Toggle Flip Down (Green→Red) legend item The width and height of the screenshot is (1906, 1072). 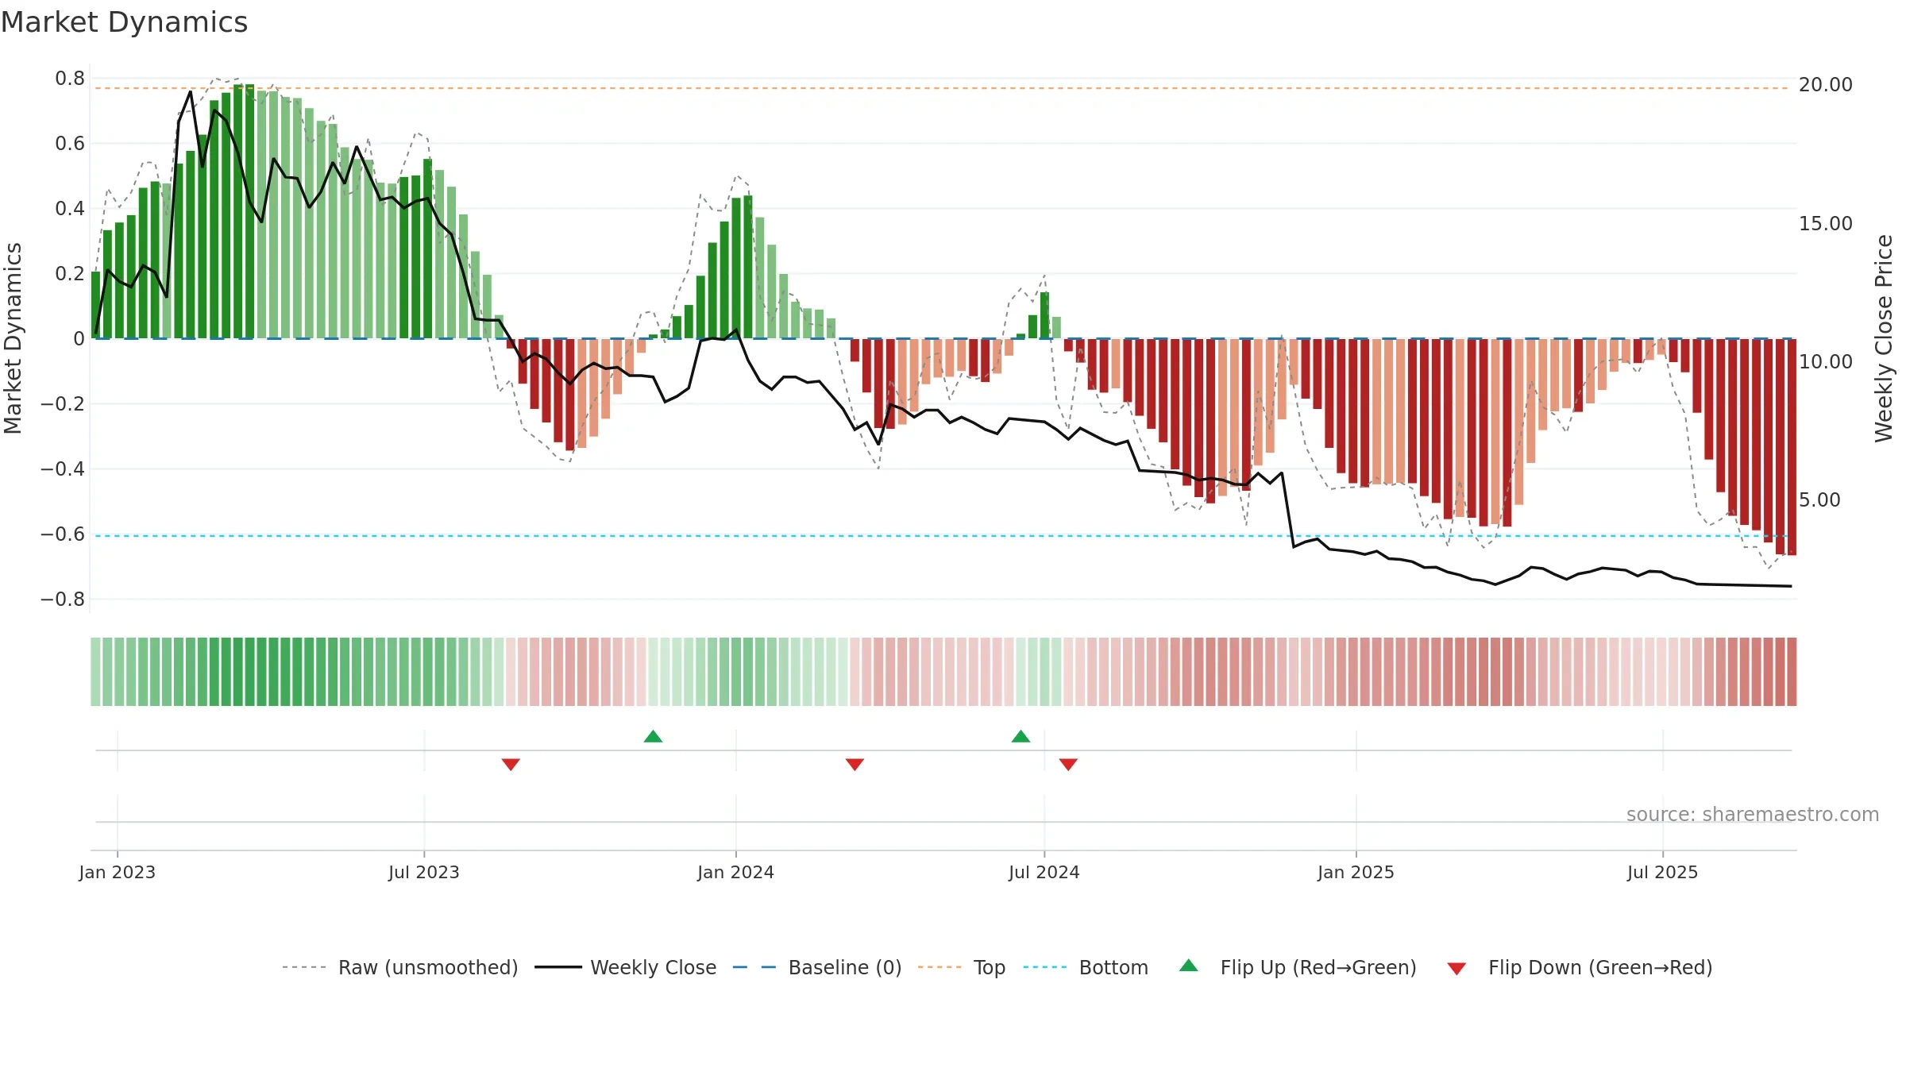(1580, 967)
